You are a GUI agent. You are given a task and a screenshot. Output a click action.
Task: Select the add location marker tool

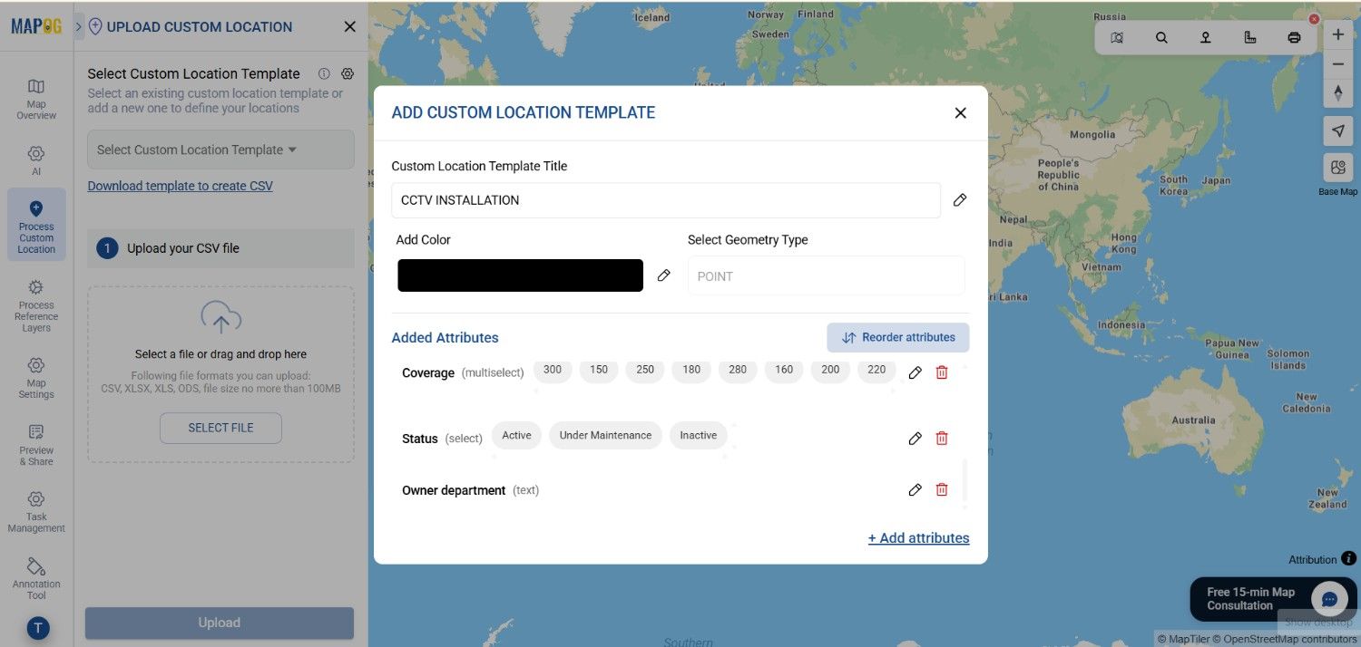pos(1206,38)
